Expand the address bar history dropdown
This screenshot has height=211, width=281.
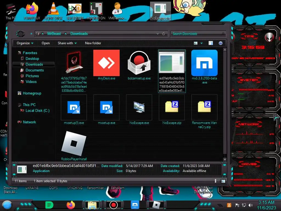[158, 34]
